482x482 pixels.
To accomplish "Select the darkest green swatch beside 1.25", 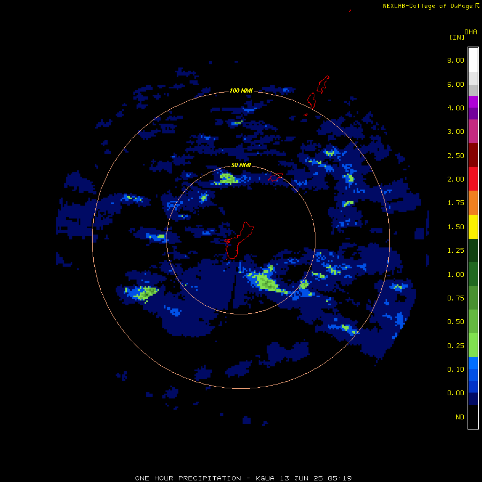I will tap(473, 250).
